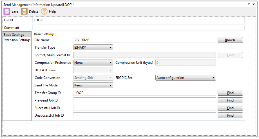Expand the Compression Preference dropdown

[x=93, y=63]
